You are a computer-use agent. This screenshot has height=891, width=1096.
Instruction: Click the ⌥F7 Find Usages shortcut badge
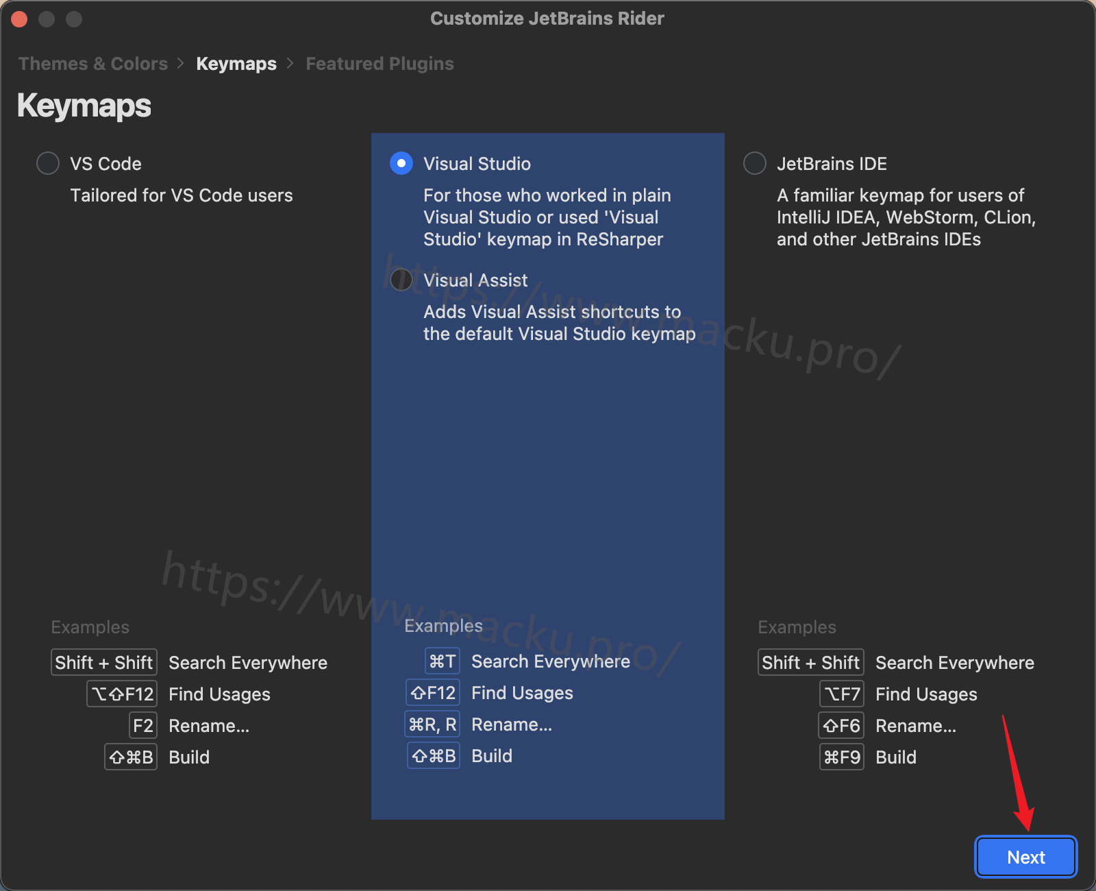coord(842,694)
